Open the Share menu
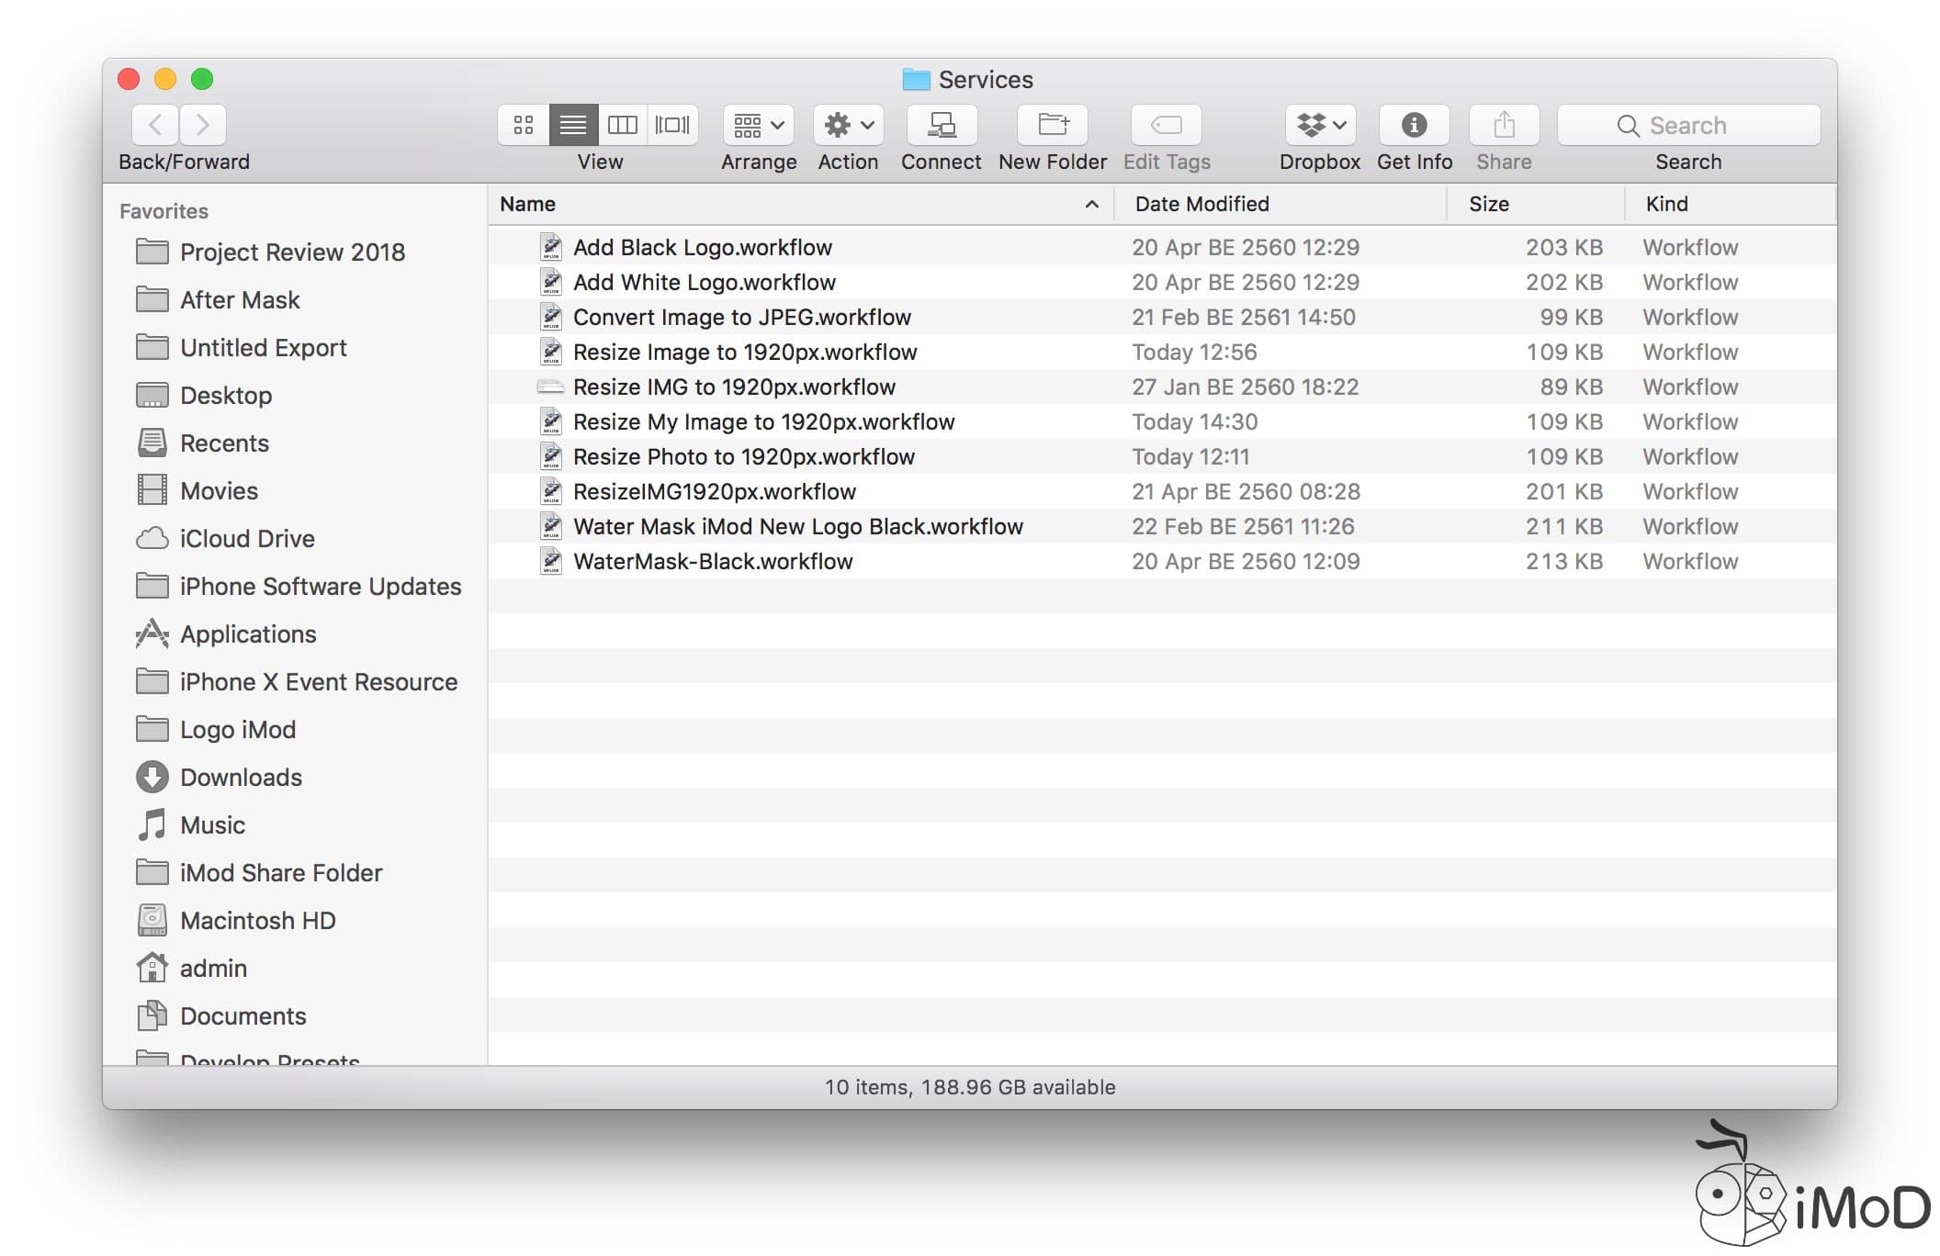This screenshot has height=1256, width=1940. point(1503,125)
